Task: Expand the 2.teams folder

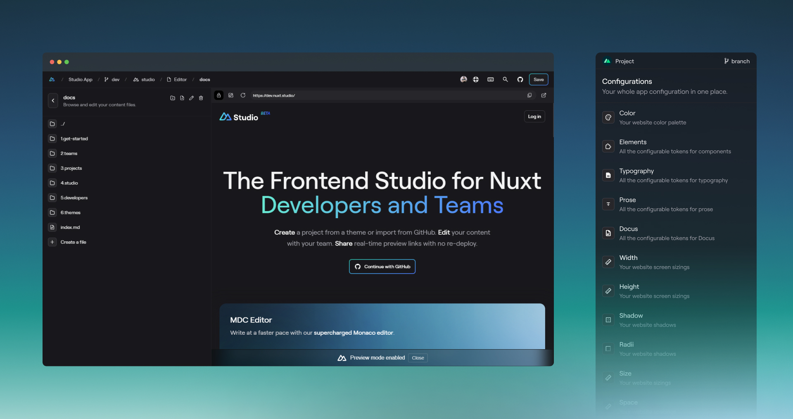Action: [x=127, y=153]
